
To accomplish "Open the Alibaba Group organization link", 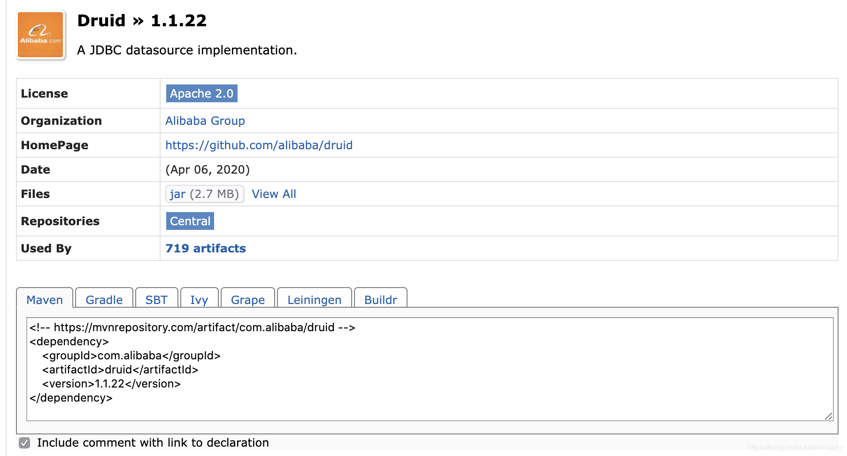I will point(205,121).
